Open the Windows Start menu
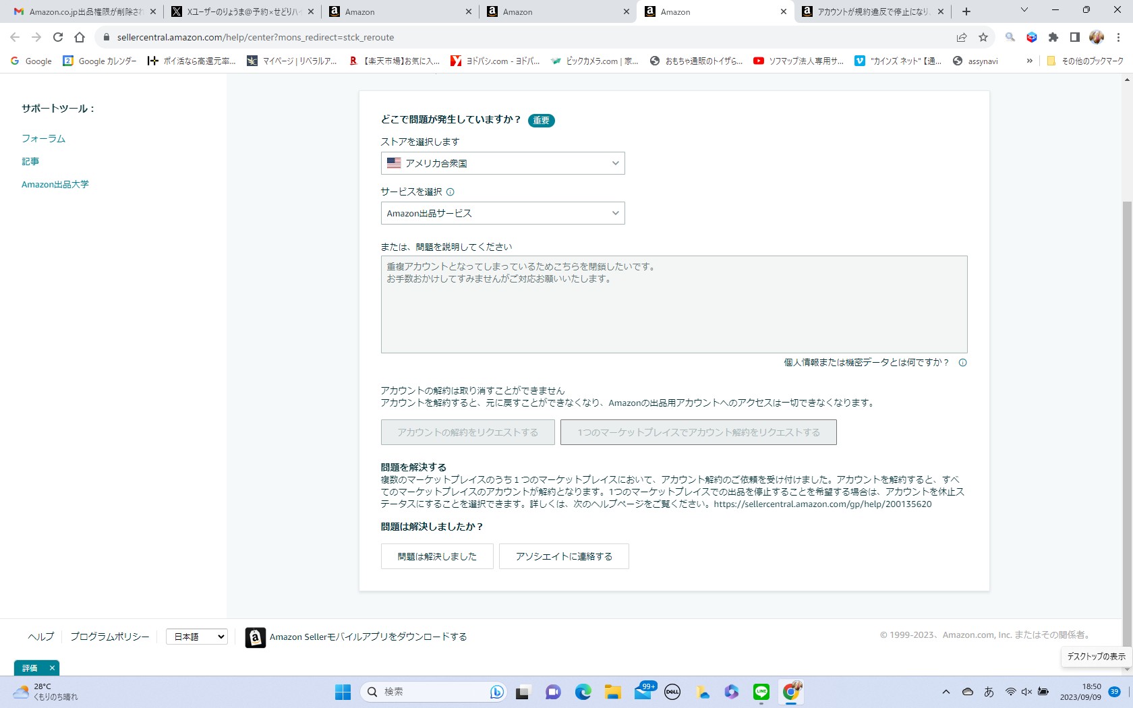This screenshot has height=708, width=1133. click(343, 692)
